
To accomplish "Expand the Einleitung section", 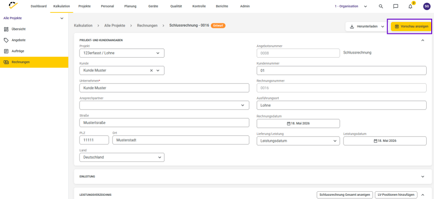I will [x=423, y=177].
